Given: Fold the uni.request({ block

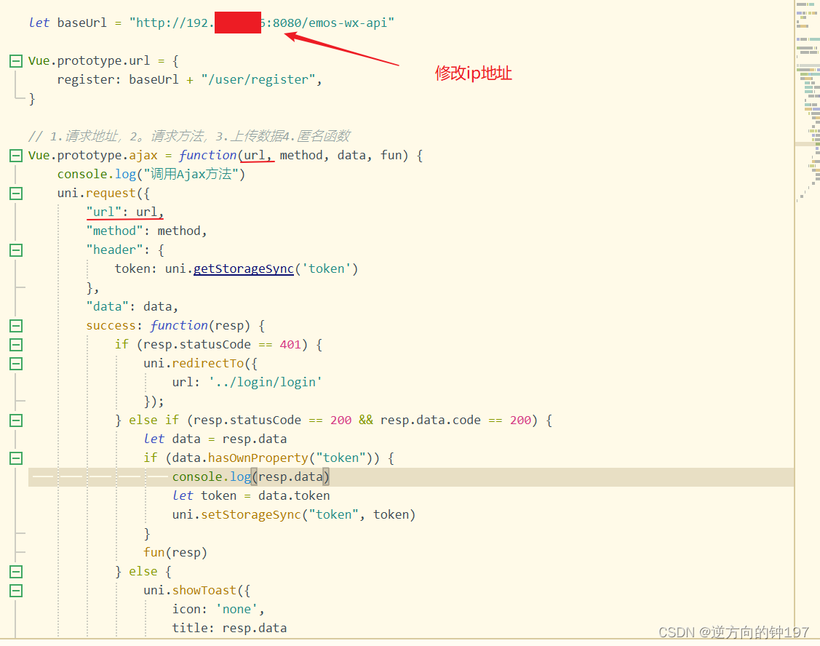Looking at the screenshot, I should (x=16, y=194).
